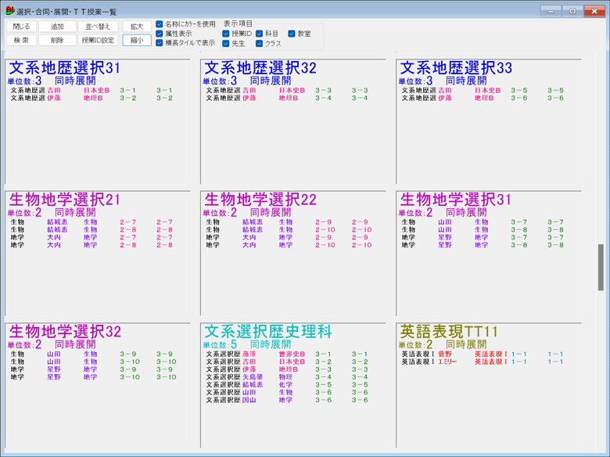Toggle the 属性表示 checkbox
Screen dimensions: 610x457
click(160, 34)
